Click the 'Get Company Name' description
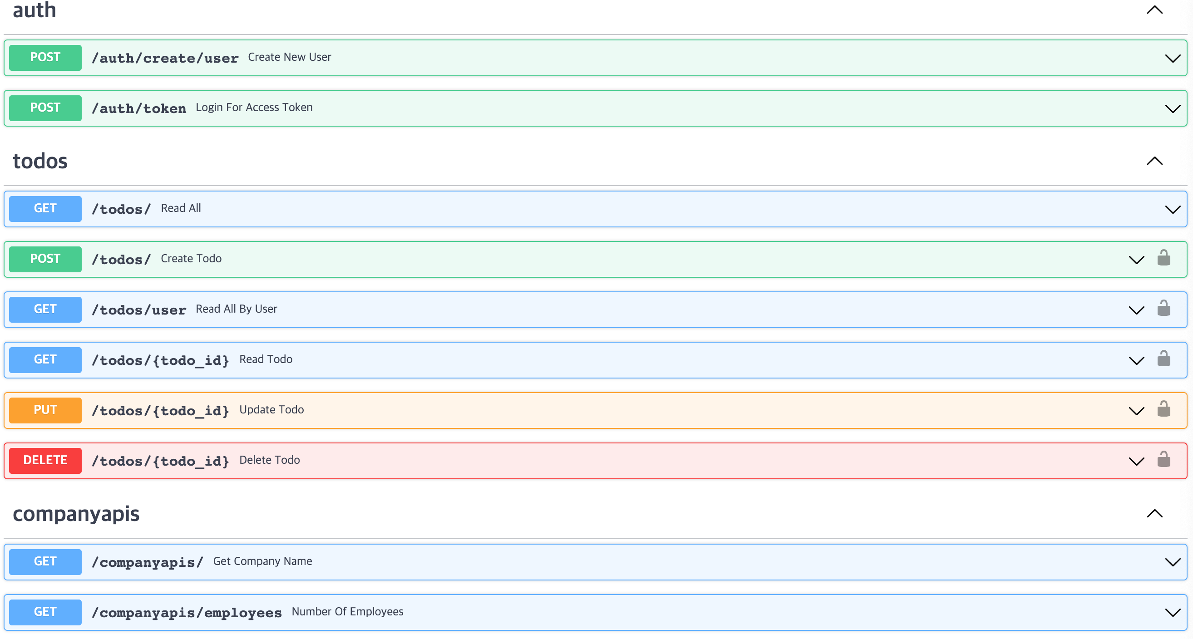Screen dimensions: 1193x639 [x=262, y=561]
